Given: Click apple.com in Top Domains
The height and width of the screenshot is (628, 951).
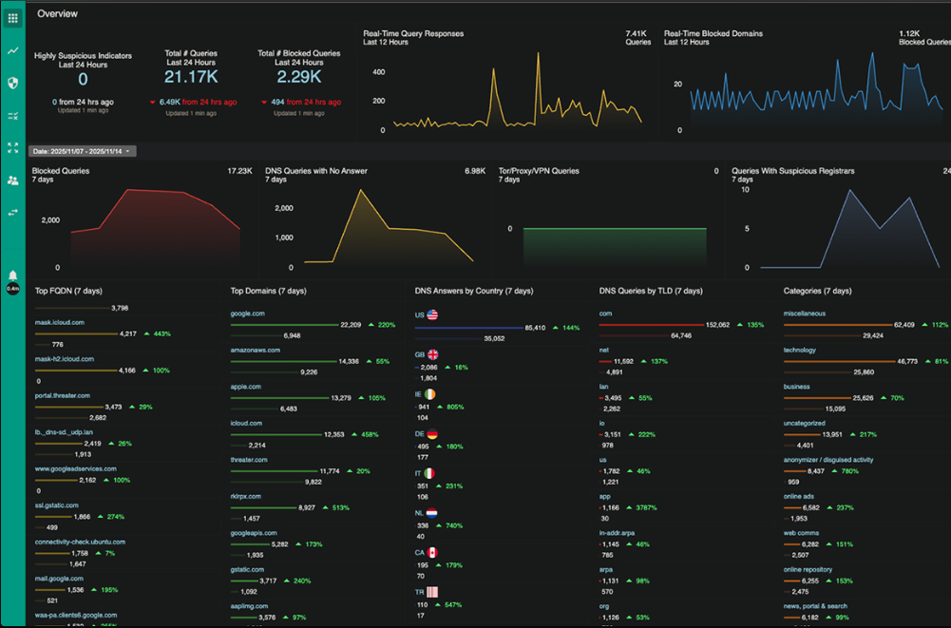Looking at the screenshot, I should (x=246, y=387).
